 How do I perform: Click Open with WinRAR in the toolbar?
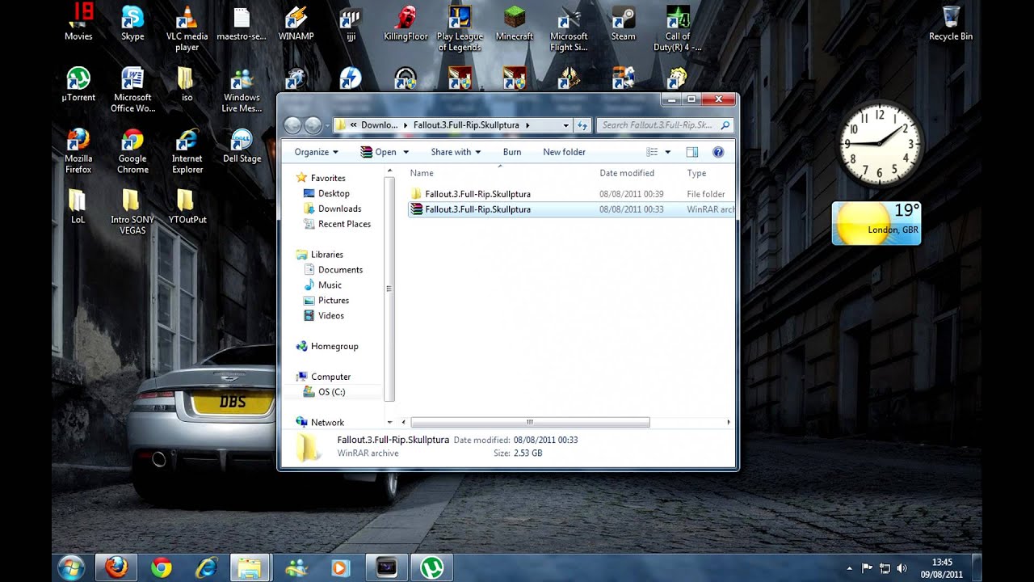click(x=379, y=152)
